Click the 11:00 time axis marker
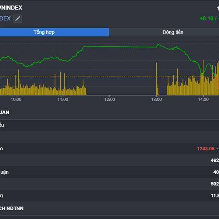Screen dimensions: 219x219 63,99
